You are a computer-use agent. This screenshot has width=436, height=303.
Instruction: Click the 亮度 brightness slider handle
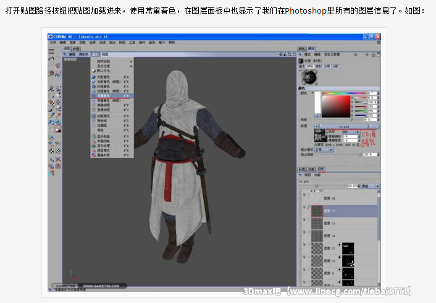[351, 120]
